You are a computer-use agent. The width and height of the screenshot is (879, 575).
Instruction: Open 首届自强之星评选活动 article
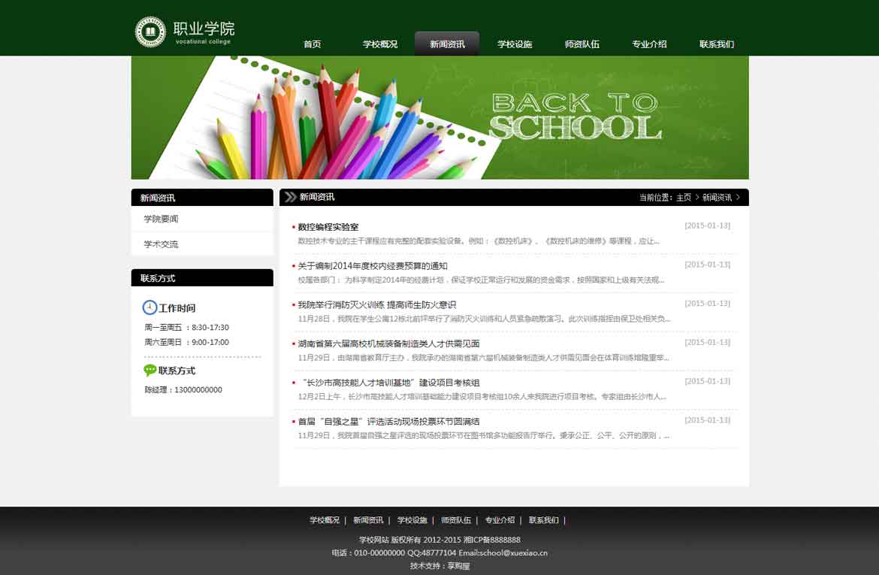388,422
